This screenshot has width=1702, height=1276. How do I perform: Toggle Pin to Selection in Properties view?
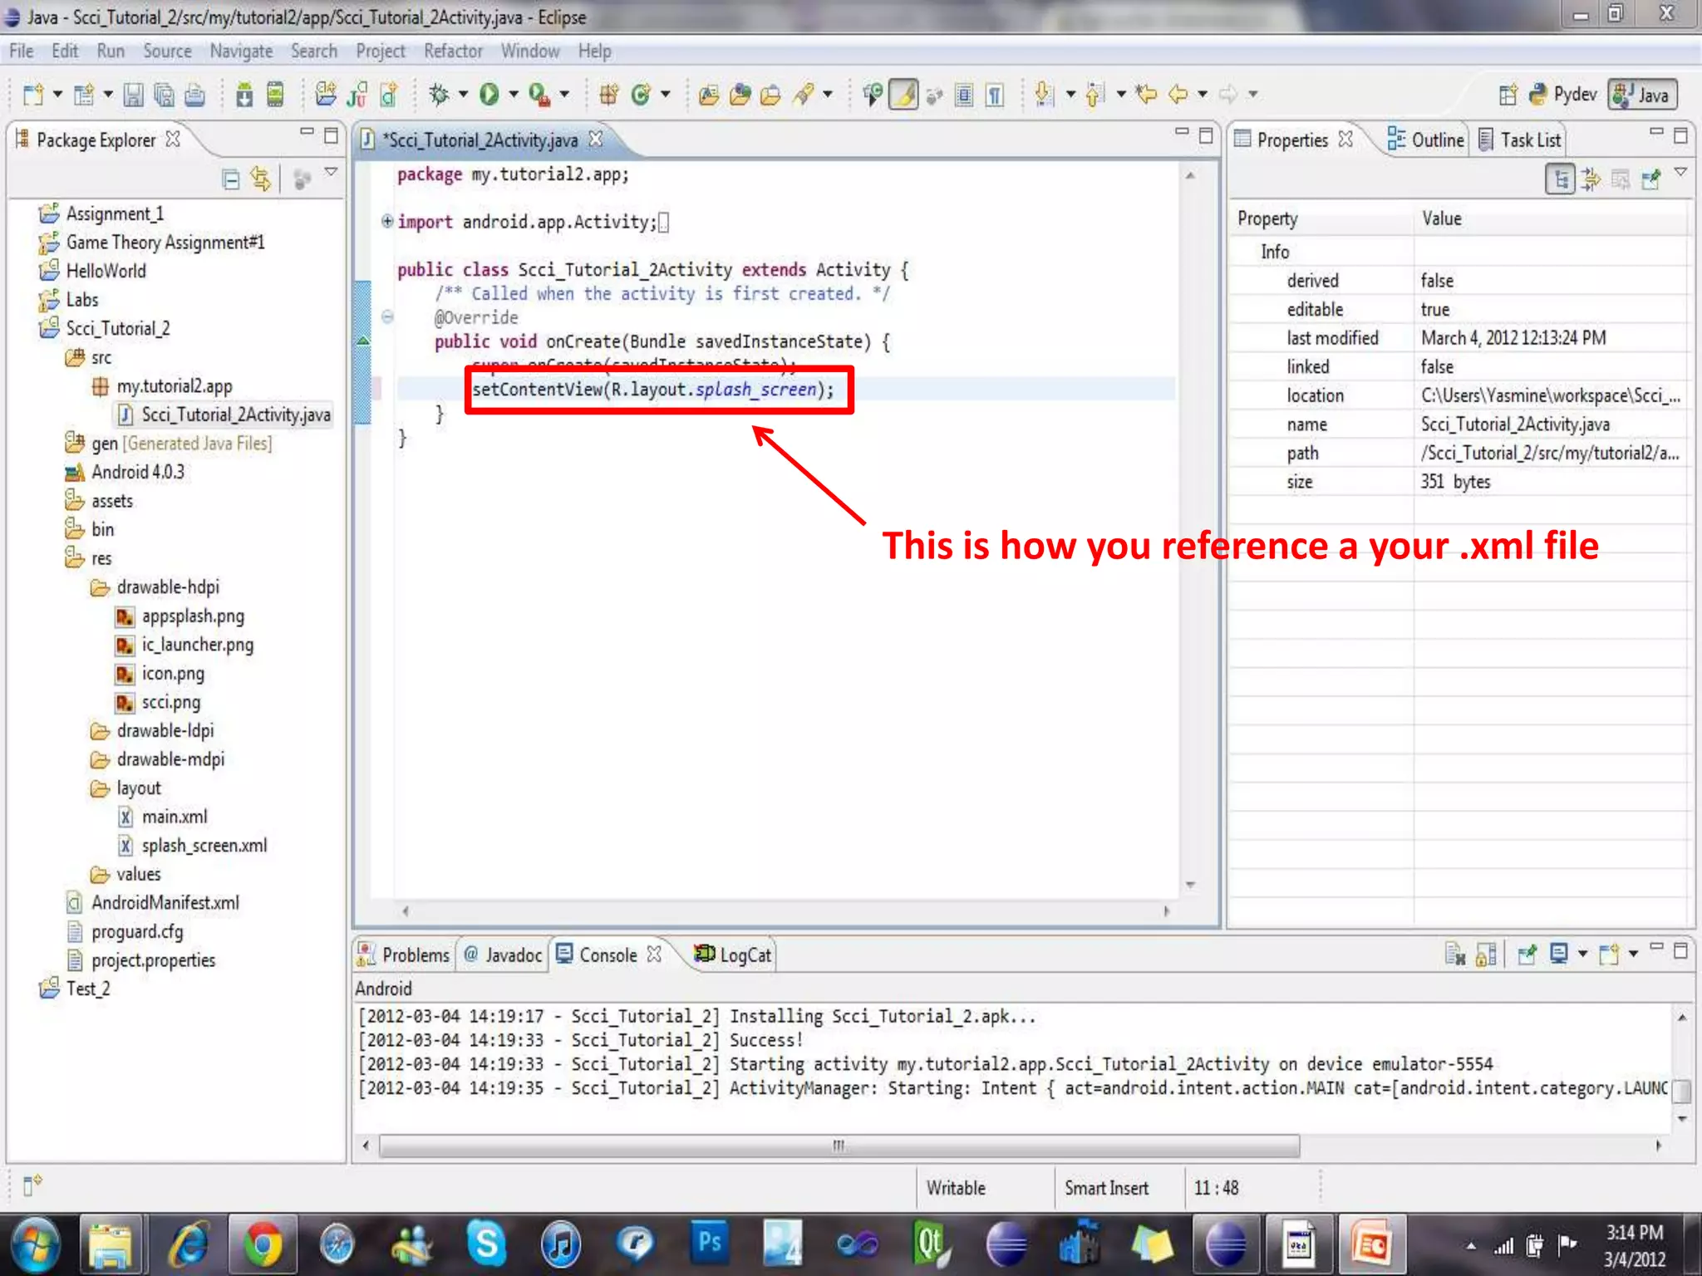(1650, 179)
